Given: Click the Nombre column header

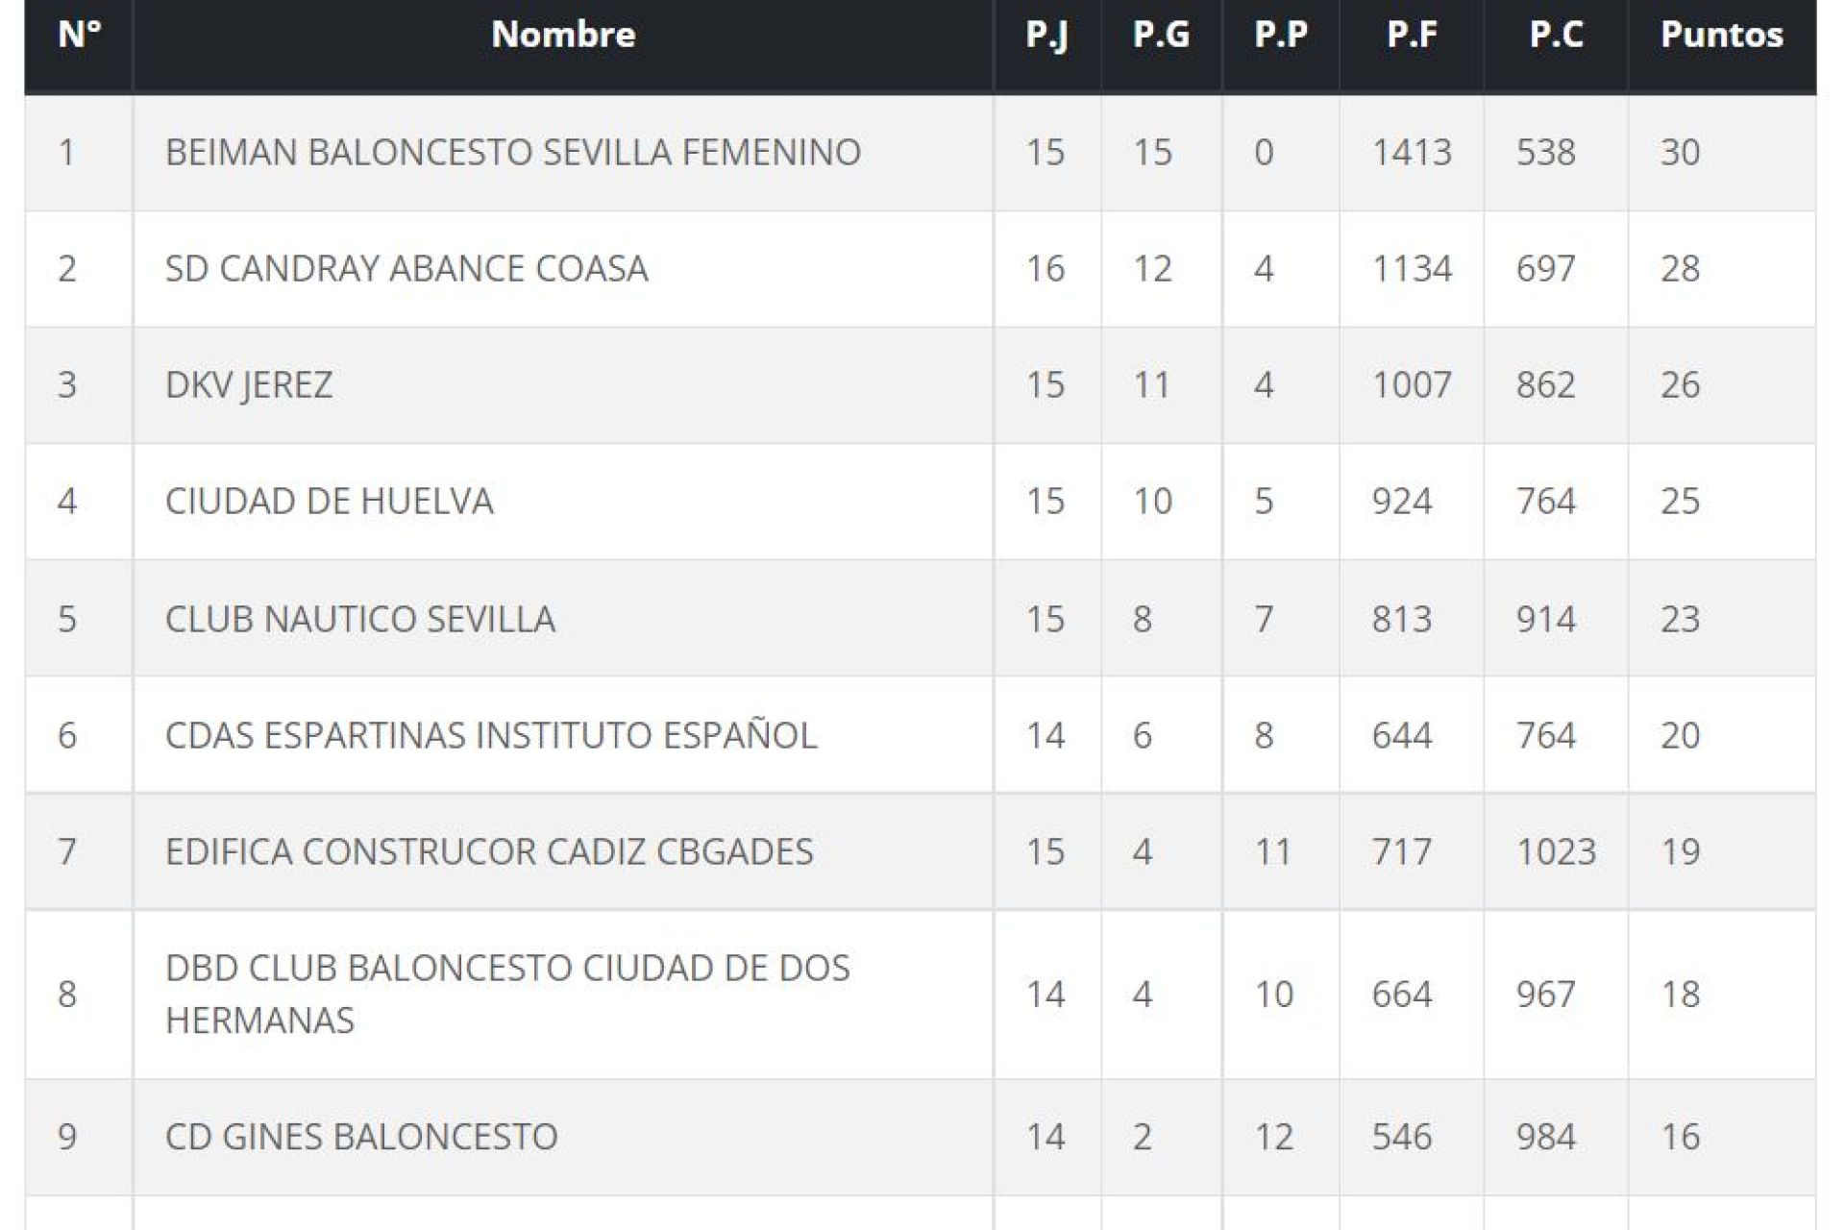Looking at the screenshot, I should (563, 36).
